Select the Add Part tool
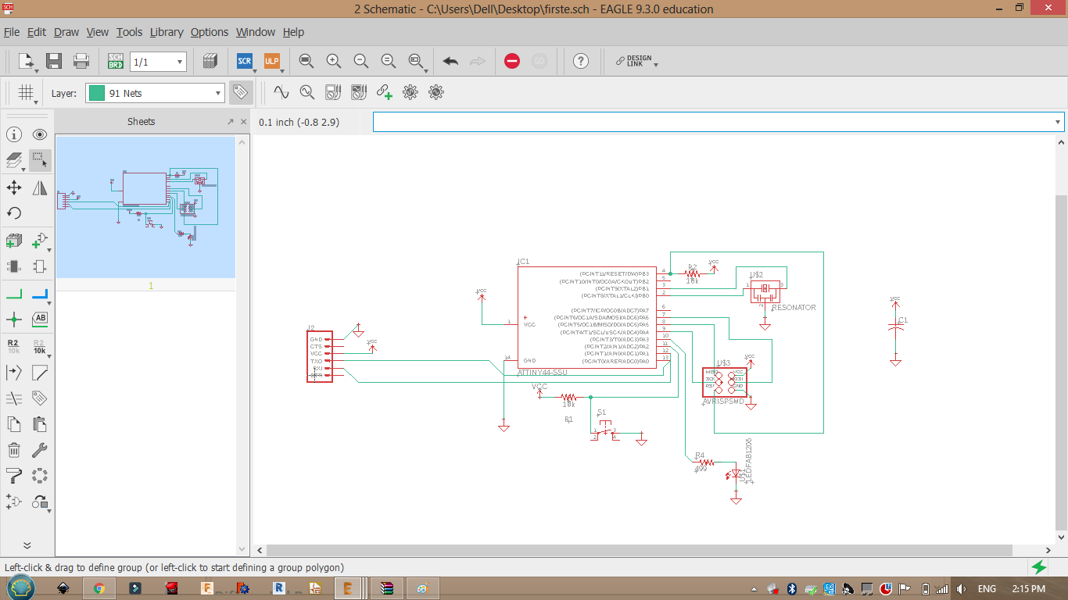This screenshot has height=600, width=1068. point(14,241)
